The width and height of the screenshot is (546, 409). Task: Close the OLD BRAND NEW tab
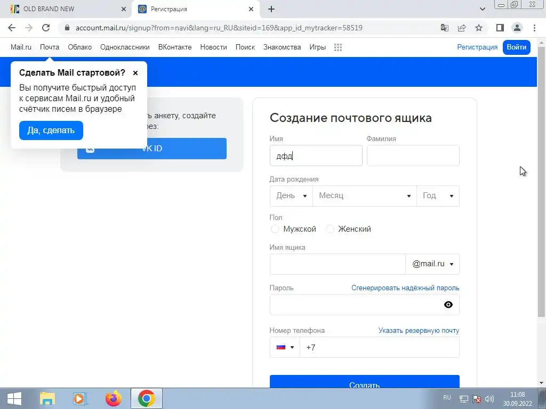click(124, 9)
